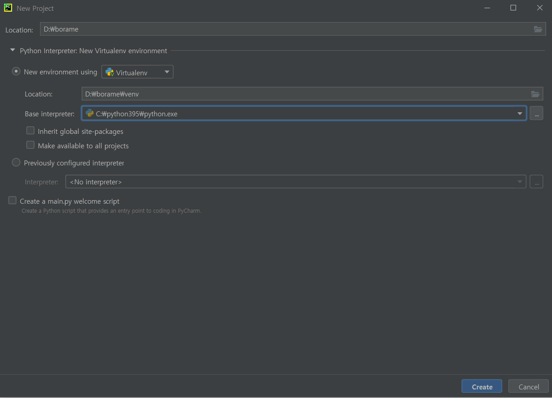Maximize the New Project window
This screenshot has width=552, height=398.
tap(513, 8)
